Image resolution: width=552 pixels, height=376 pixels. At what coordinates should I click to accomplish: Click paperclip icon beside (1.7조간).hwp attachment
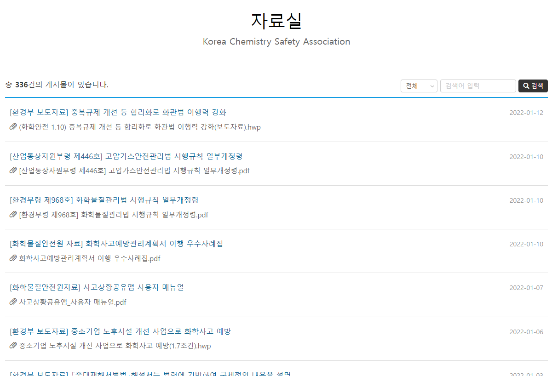[x=13, y=346]
